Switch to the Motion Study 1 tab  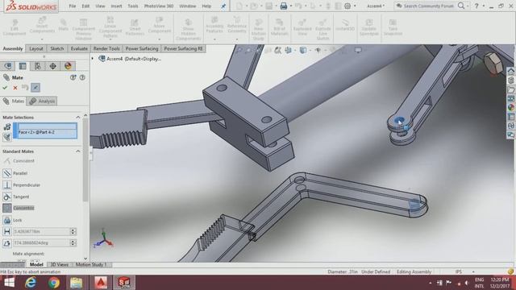[91, 264]
